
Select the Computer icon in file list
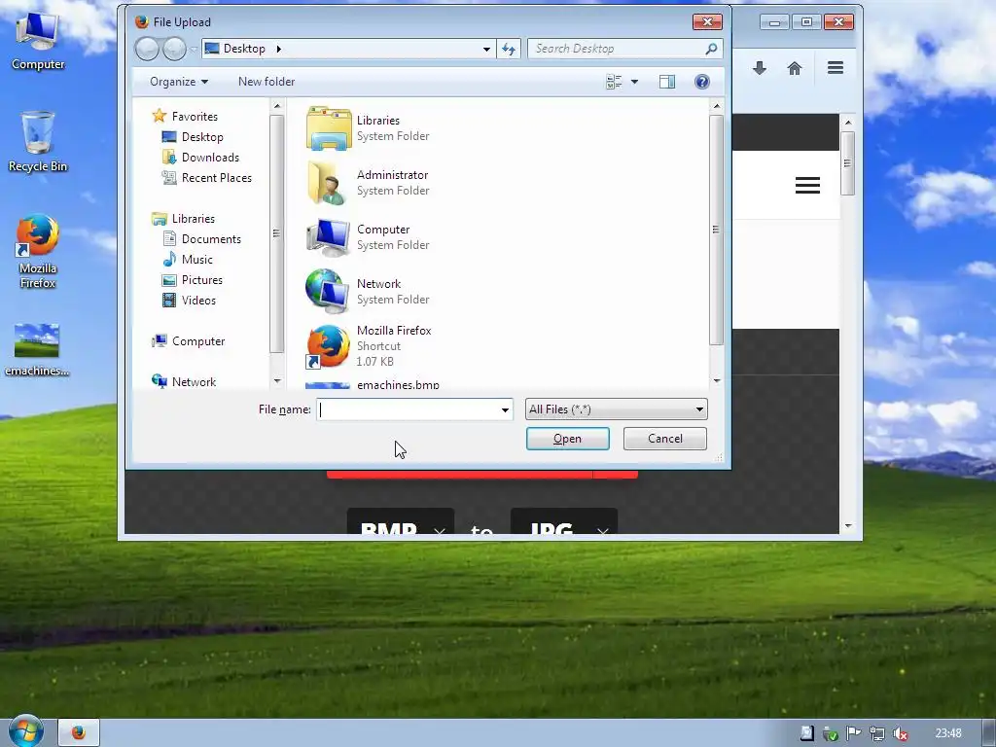pos(329,237)
